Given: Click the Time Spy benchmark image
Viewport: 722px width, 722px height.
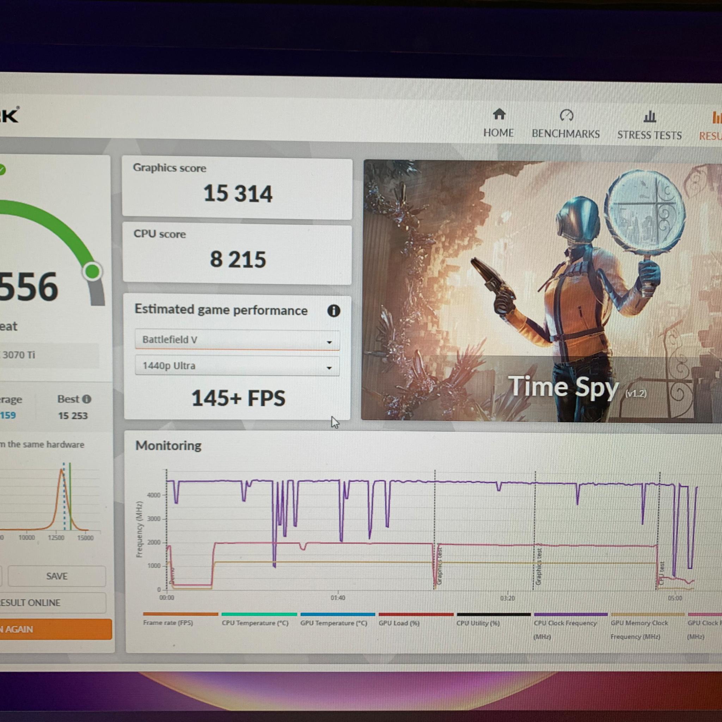Looking at the screenshot, I should click(x=541, y=291).
